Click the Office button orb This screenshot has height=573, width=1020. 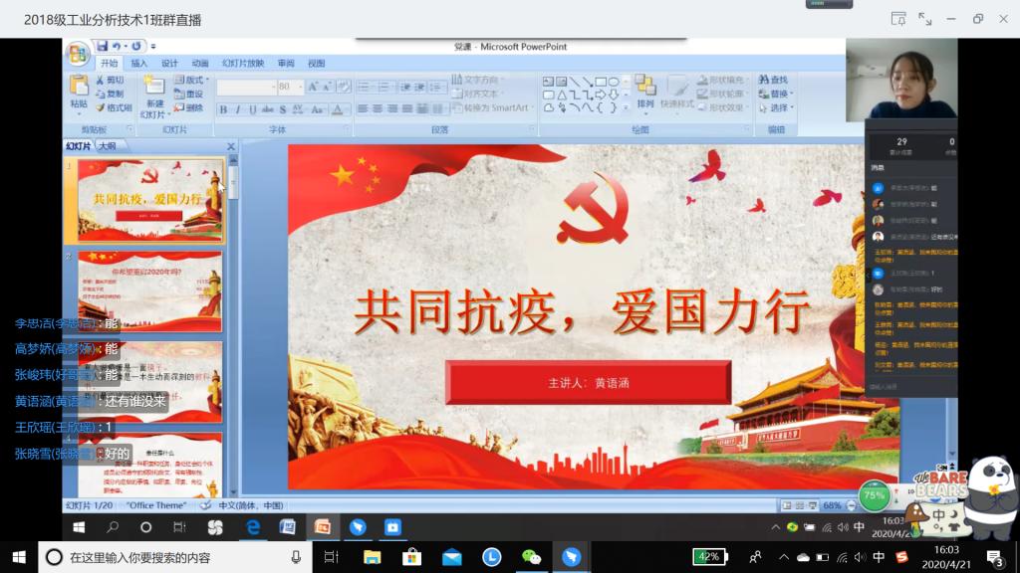point(78,53)
